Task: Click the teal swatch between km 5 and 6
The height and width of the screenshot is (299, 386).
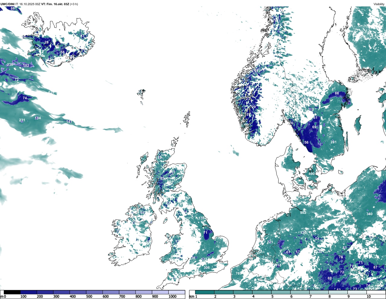Action: (x=281, y=292)
